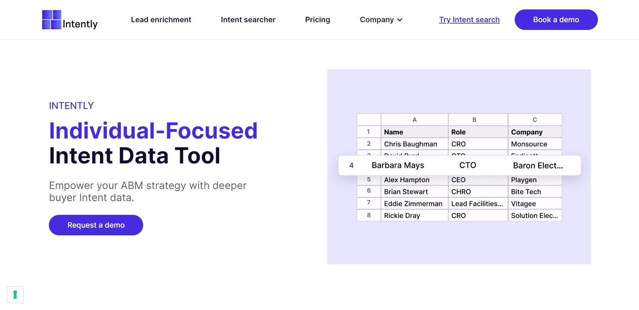Viewport: 639px width, 310px height.
Task: Select the Rickie Dray cell
Action: [414, 216]
